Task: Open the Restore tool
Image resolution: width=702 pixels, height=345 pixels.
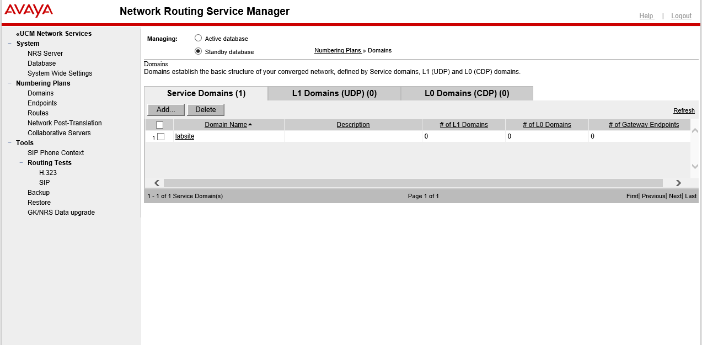Action: click(39, 203)
